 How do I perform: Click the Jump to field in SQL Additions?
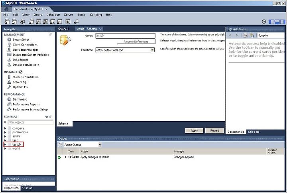(x=271, y=35)
